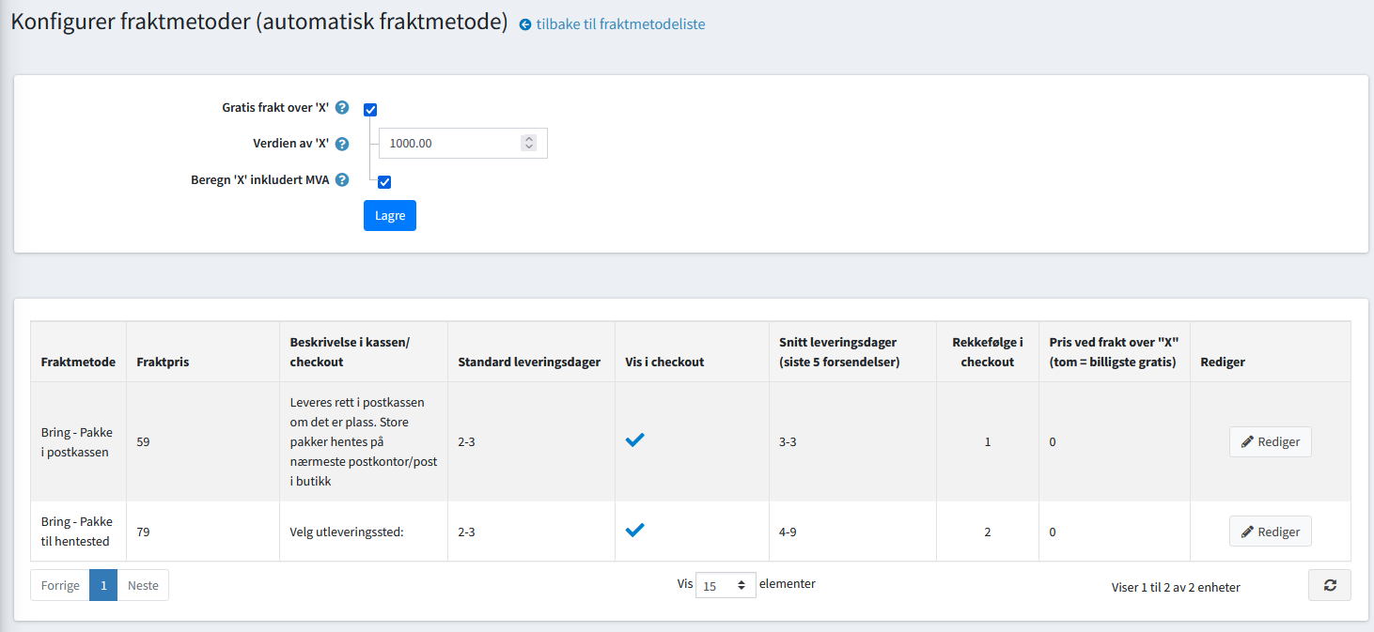Screen dimensions: 1374x632
Task: Click help icon beside Verdien av 'X'
Action: [x=342, y=144]
